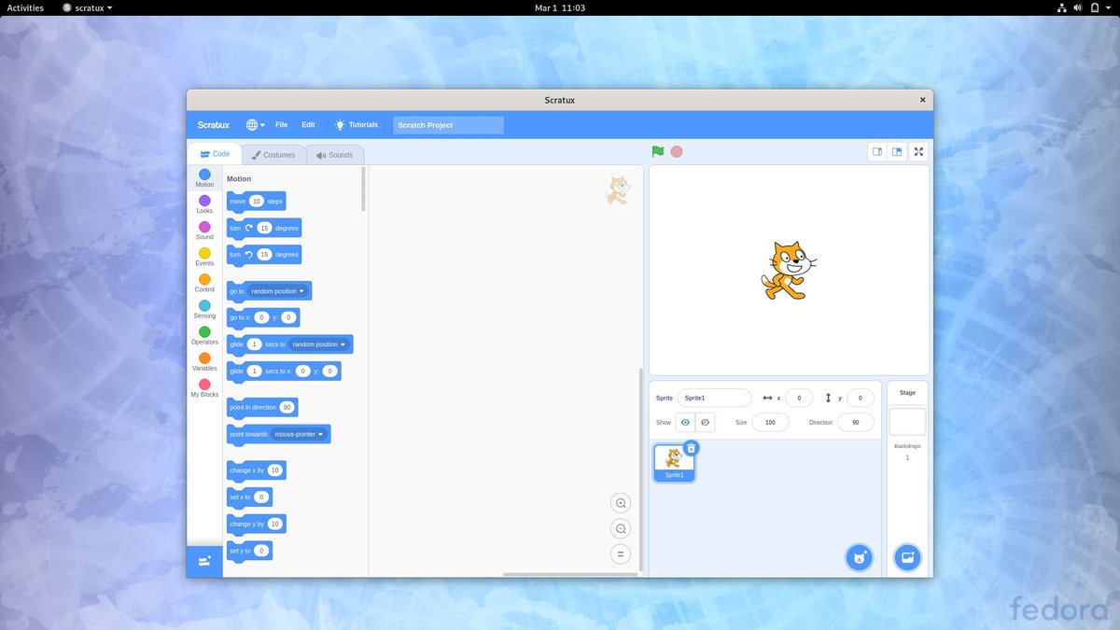The width and height of the screenshot is (1120, 630).
Task: Click the green flag to run project
Action: 658,151
